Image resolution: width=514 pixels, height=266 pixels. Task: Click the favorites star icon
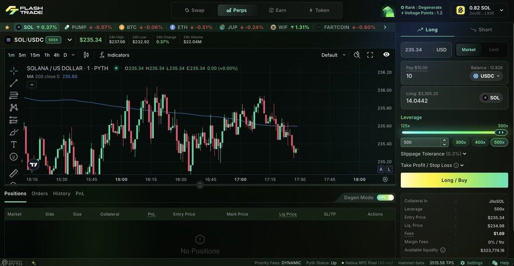click(7, 27)
